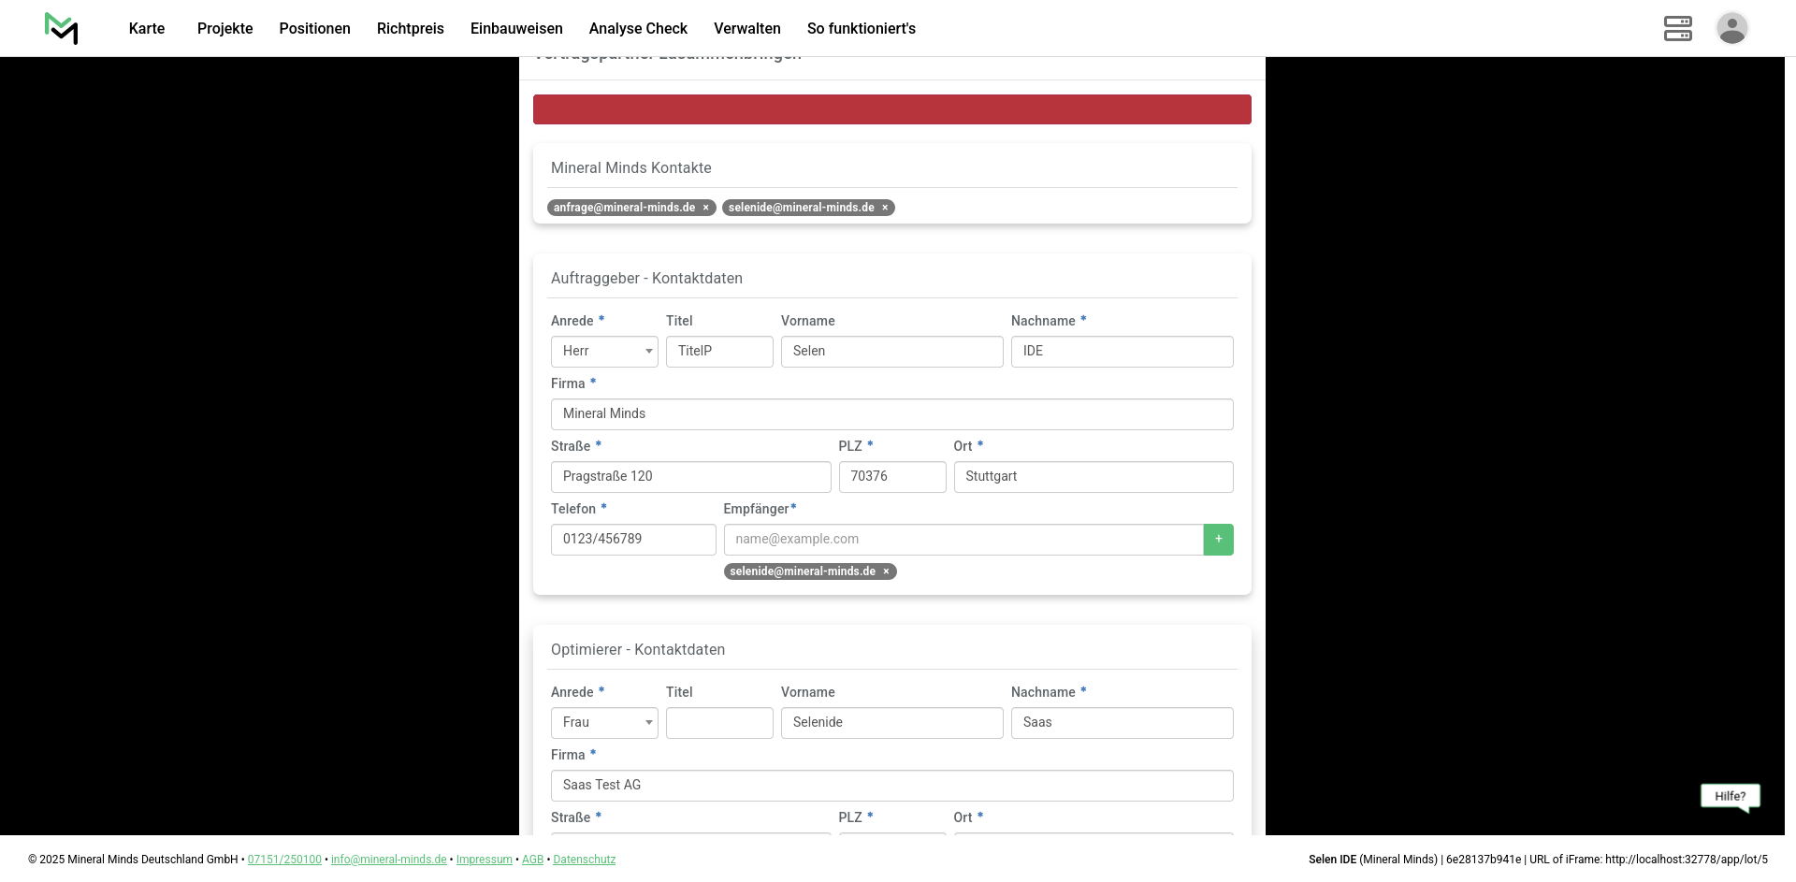Open the user profile avatar menu
The width and height of the screenshot is (1796, 882).
point(1731,28)
